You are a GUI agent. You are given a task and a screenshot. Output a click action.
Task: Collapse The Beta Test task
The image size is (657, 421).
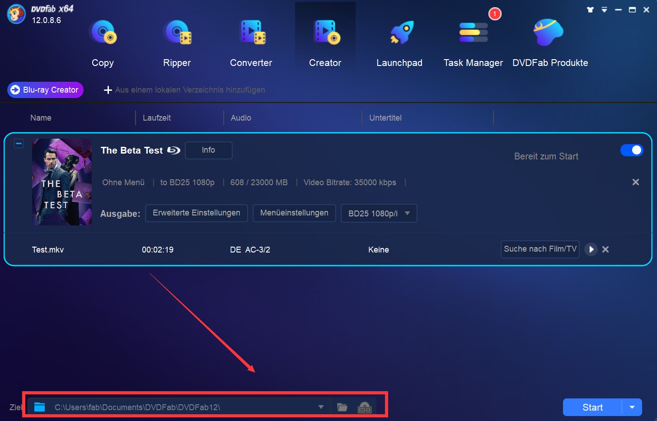[19, 144]
